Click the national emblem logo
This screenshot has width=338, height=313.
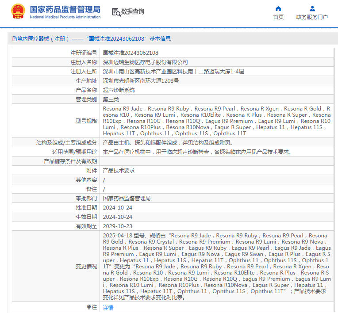pyautogui.click(x=18, y=11)
